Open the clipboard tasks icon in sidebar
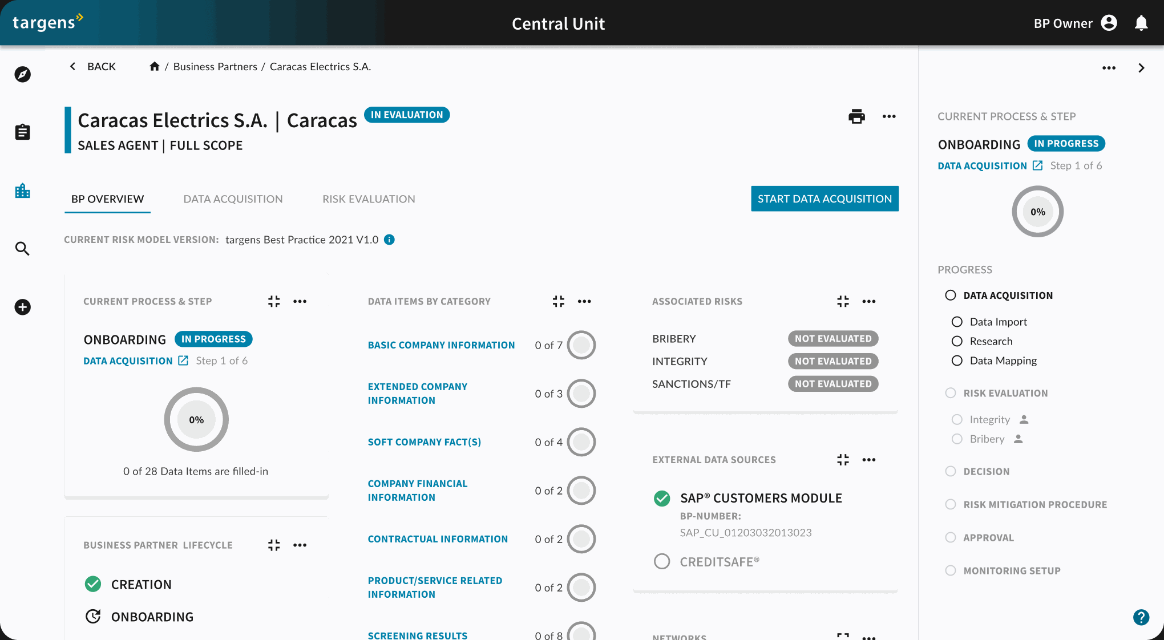 [22, 132]
